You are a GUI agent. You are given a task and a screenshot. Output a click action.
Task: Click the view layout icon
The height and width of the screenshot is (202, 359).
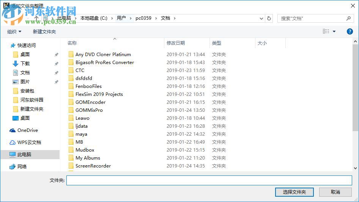(326, 31)
